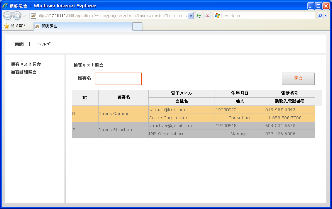Click the Refresh page icon

coord(199,16)
